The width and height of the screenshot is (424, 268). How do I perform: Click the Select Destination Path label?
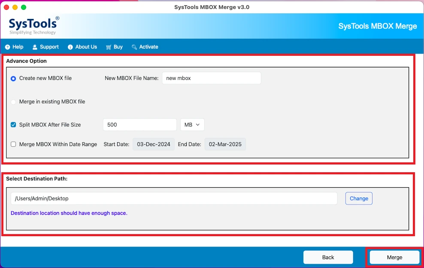[37, 179]
